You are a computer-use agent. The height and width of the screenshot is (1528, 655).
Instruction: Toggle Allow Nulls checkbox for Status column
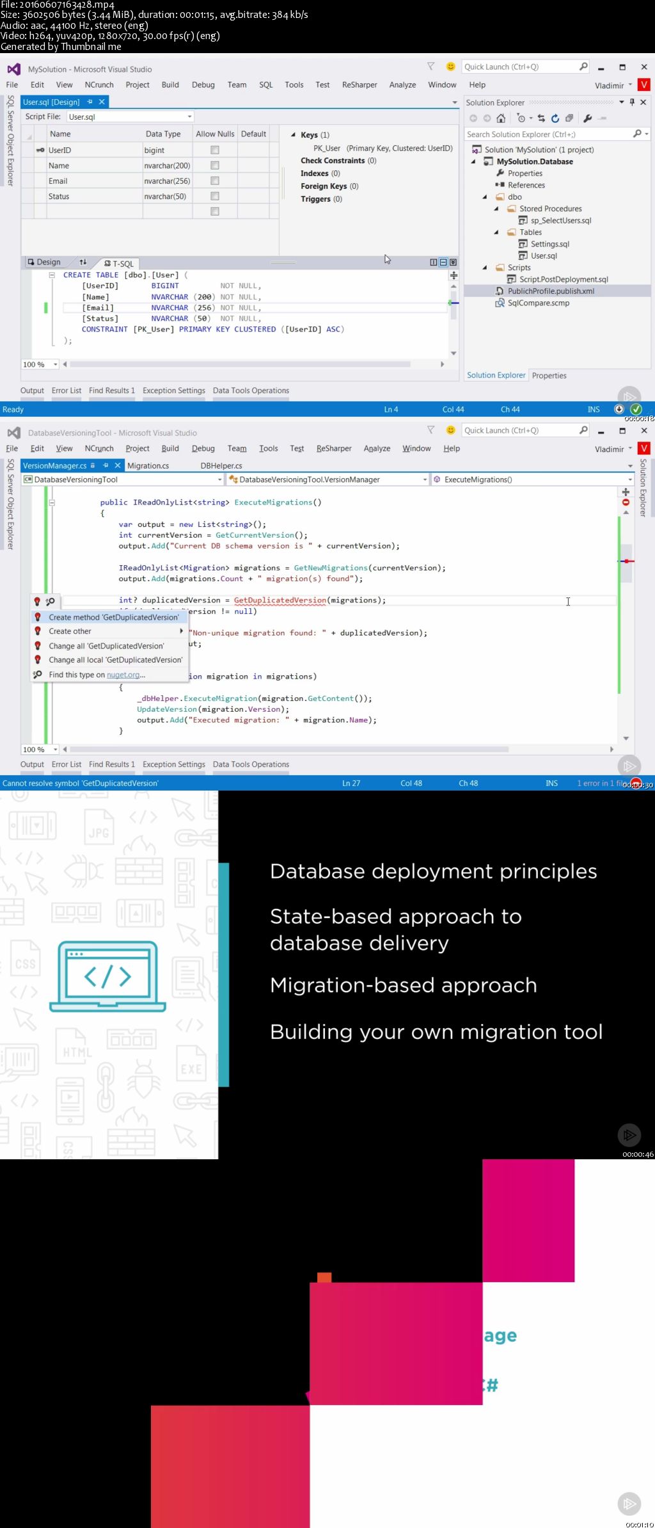(215, 197)
